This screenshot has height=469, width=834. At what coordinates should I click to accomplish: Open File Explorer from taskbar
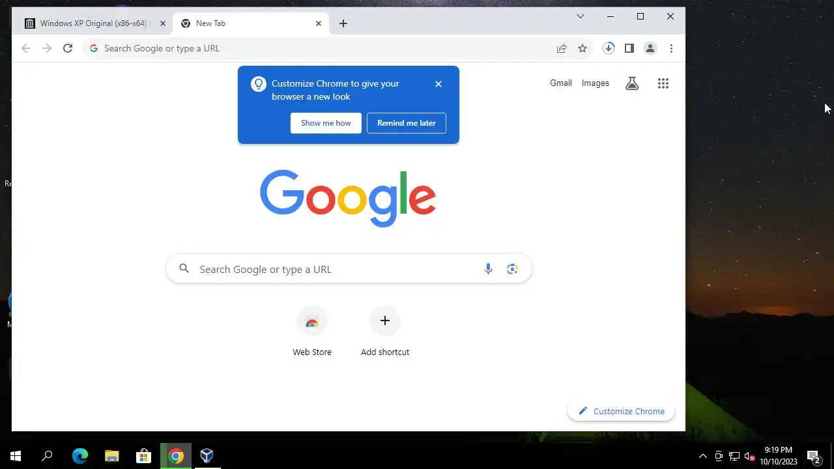click(x=112, y=456)
